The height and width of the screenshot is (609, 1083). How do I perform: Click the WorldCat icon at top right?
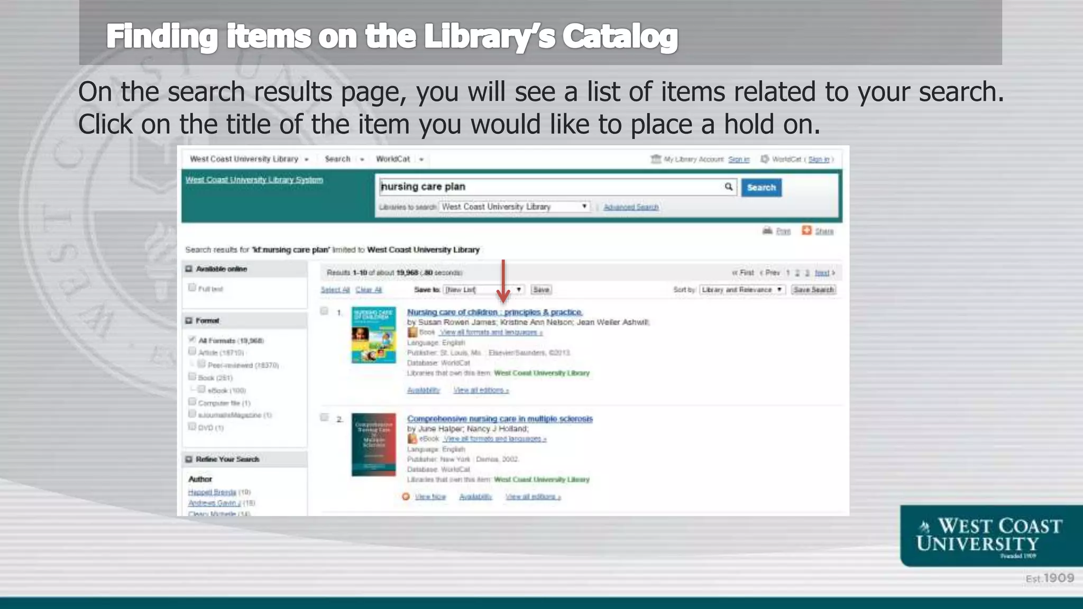(765, 159)
